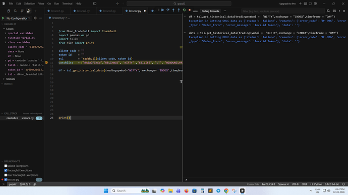The width and height of the screenshot is (348, 195).
Task: Disable the Uncaught Exceptions breakpoint
Action: click(6, 170)
